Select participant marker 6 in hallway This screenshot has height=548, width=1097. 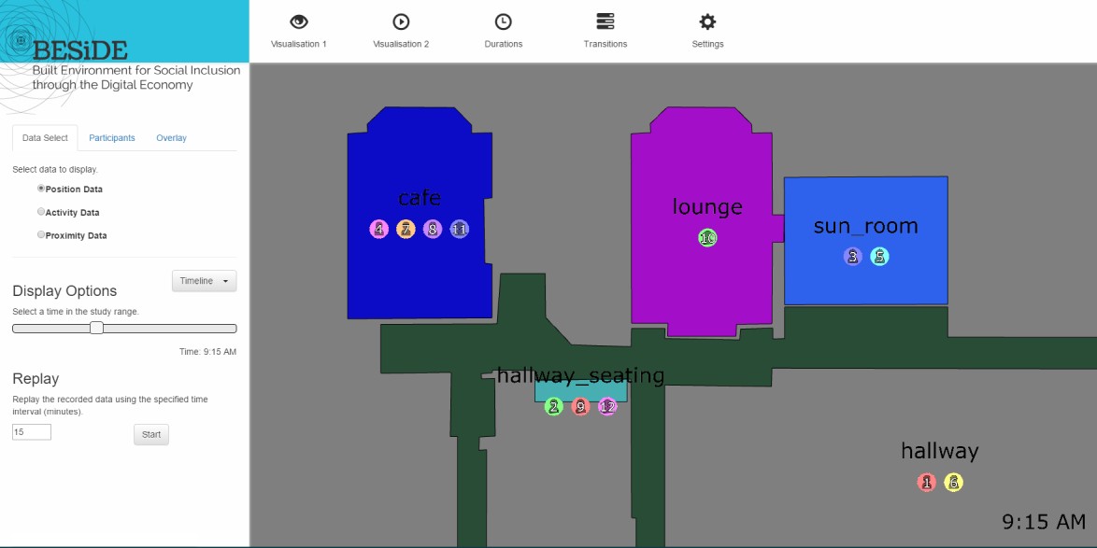click(x=954, y=483)
